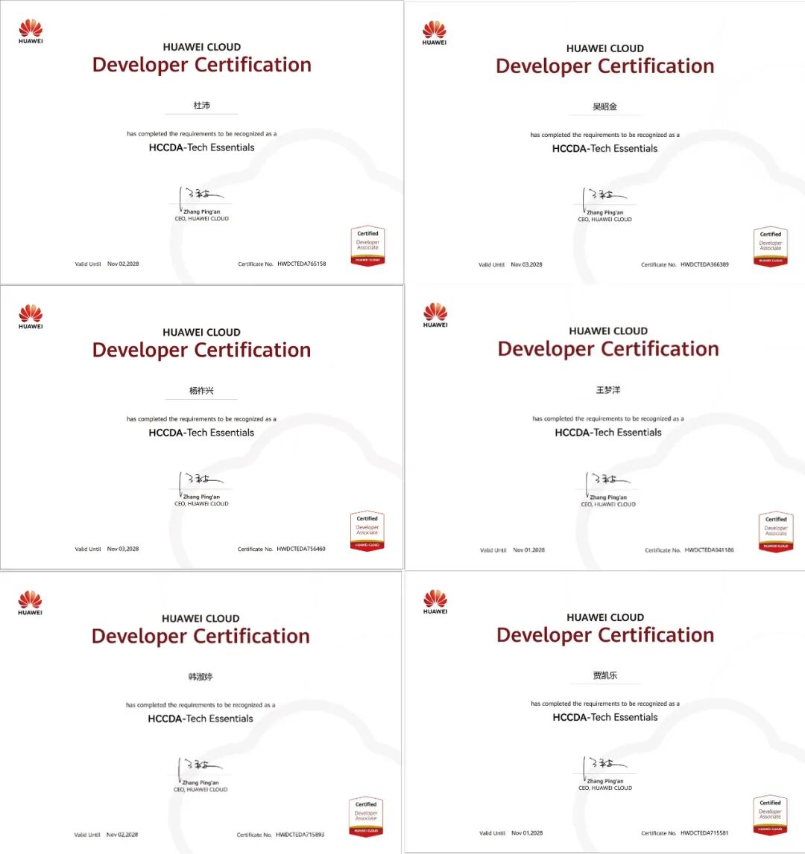Click the Developer Certification title on 王梦洋's certificate
Image resolution: width=805 pixels, height=854 pixels.
(x=607, y=349)
